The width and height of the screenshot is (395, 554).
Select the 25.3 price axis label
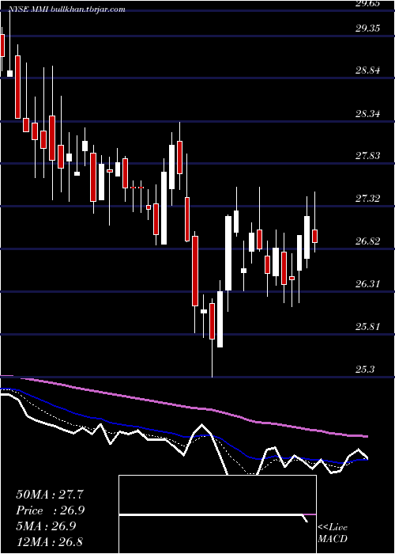tap(365, 370)
